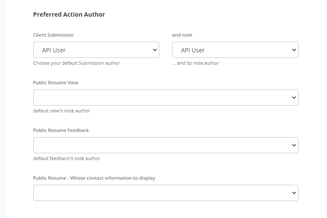The image size is (327, 218).
Task: Click the chevron arrow in Public Resume Feedback dropdown
Action: [294, 145]
